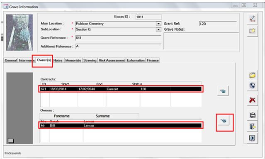Image resolution: width=265 pixels, height=159 pixels.
Task: Click the exit door icon
Action: [252, 127]
